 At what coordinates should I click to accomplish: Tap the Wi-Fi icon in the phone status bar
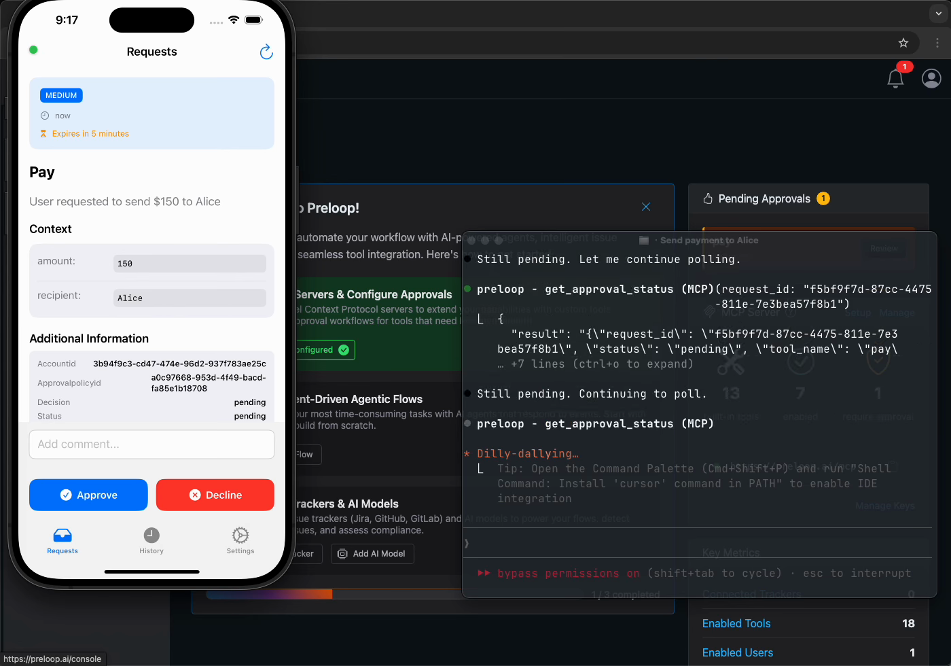pos(234,20)
